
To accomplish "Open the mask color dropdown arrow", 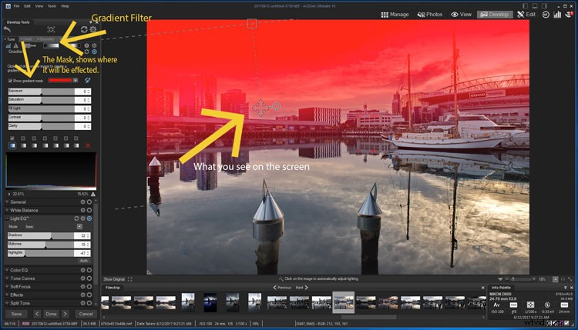I will pyautogui.click(x=76, y=80).
